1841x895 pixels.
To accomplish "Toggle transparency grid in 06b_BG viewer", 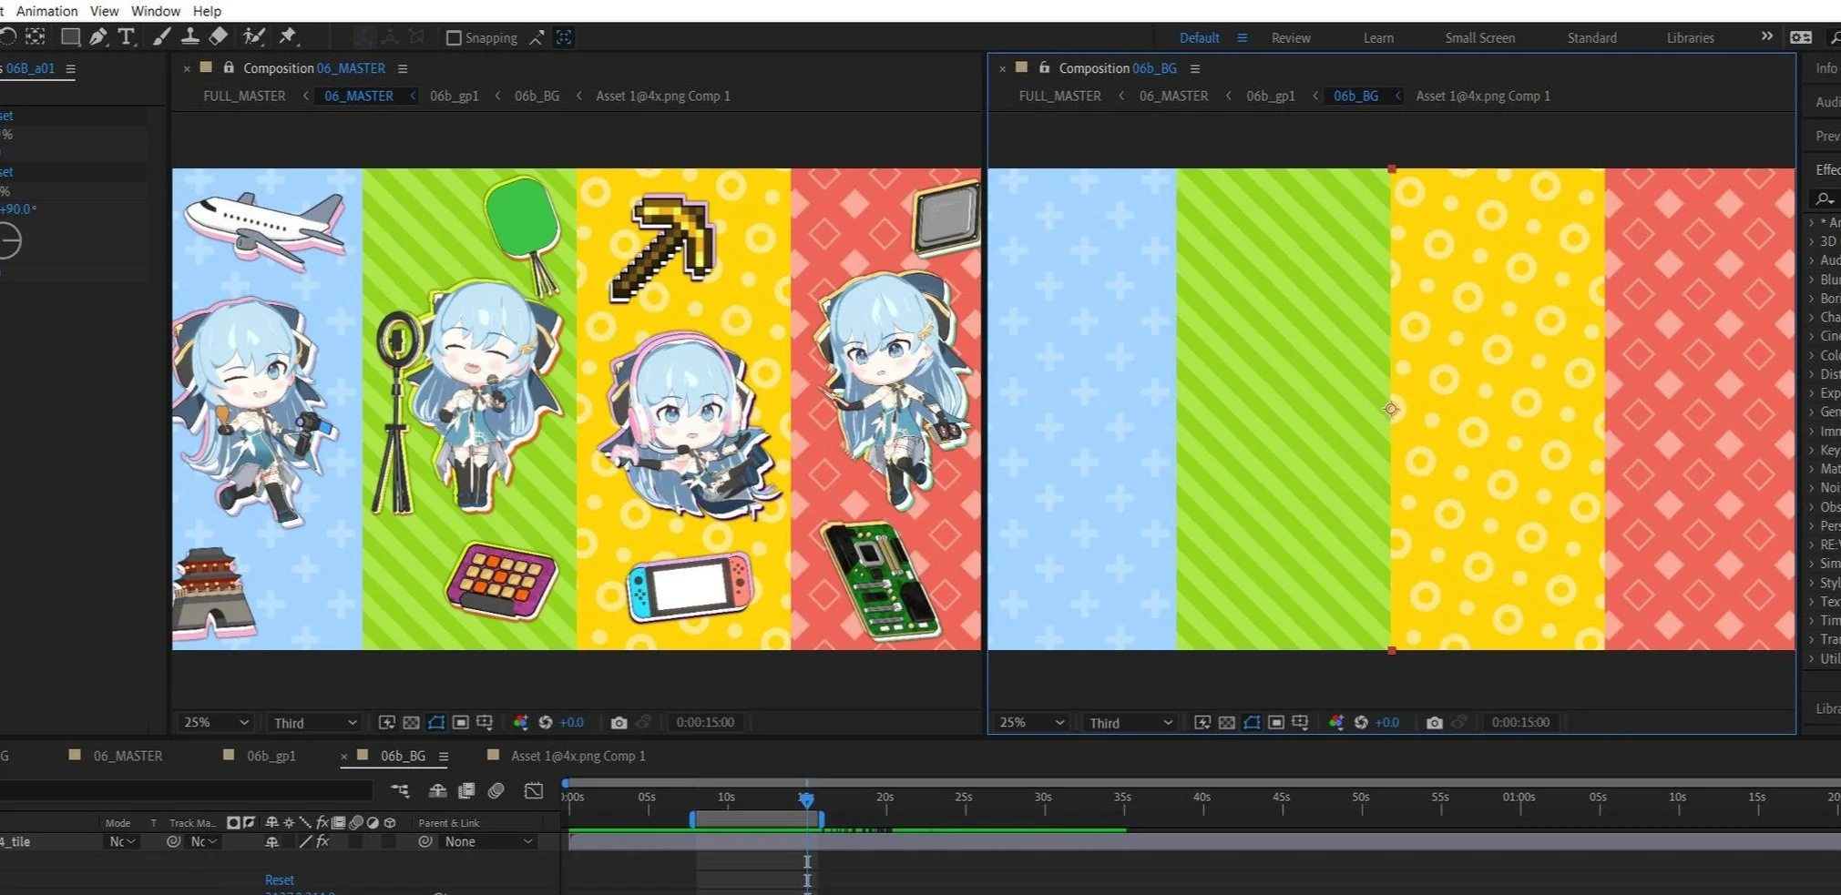I will tap(1227, 722).
